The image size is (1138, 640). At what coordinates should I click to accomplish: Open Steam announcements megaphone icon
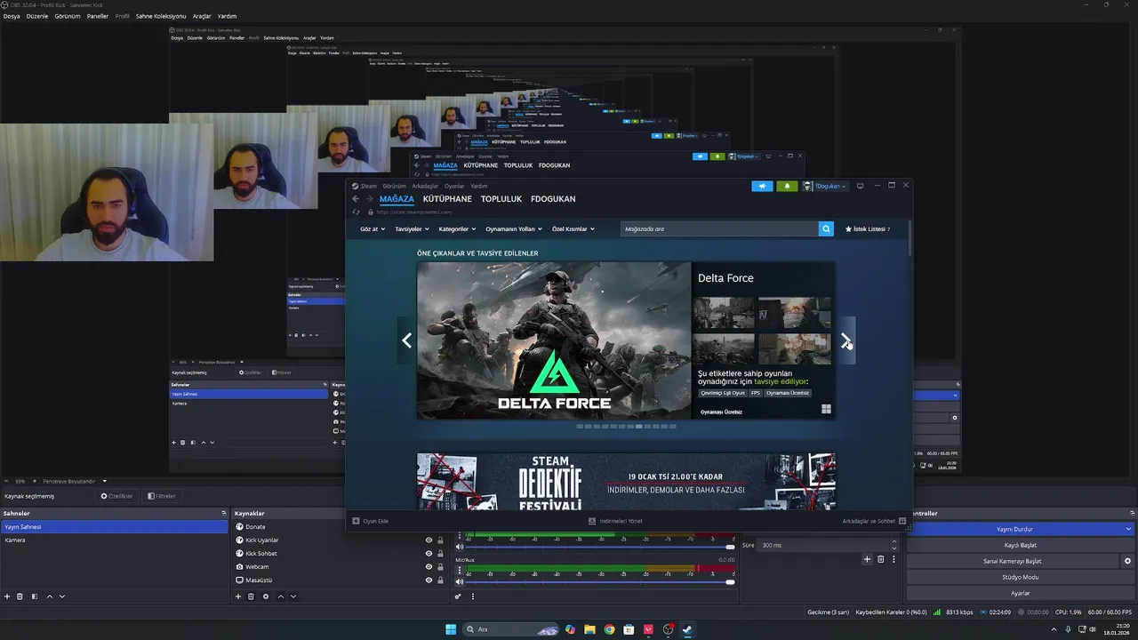click(762, 186)
